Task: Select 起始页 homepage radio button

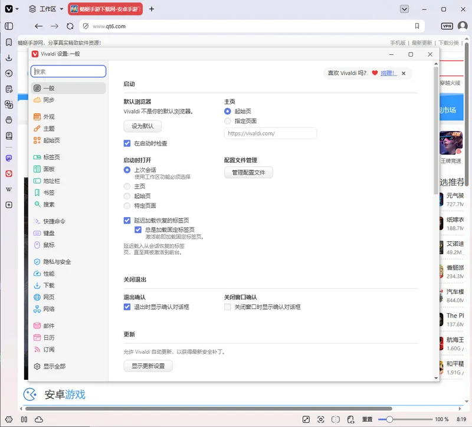Action: click(228, 111)
